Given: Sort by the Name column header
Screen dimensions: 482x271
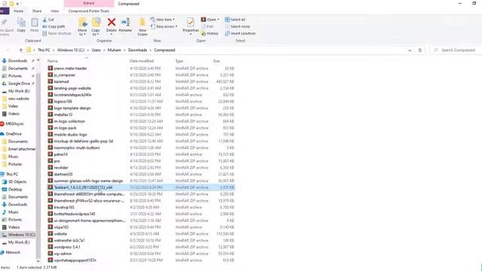Looking at the screenshot, I should 53,61.
